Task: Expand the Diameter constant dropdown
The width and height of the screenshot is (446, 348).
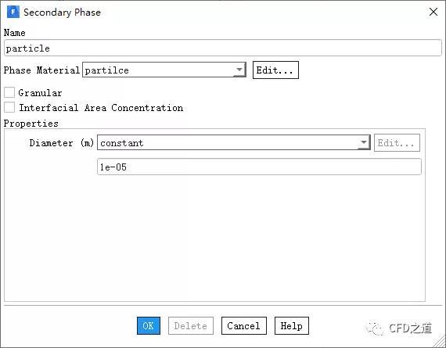Action: [233, 142]
